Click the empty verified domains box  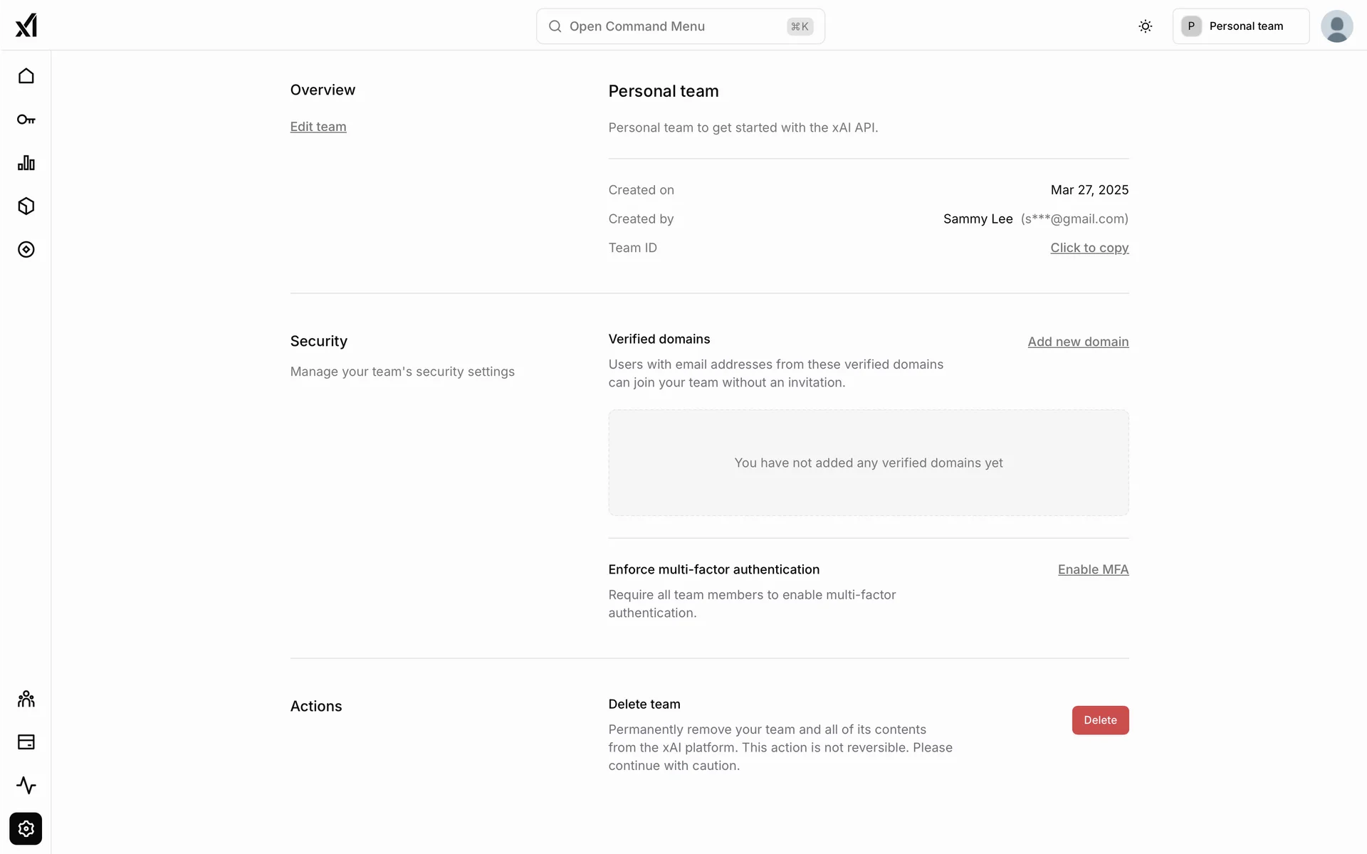[868, 463]
